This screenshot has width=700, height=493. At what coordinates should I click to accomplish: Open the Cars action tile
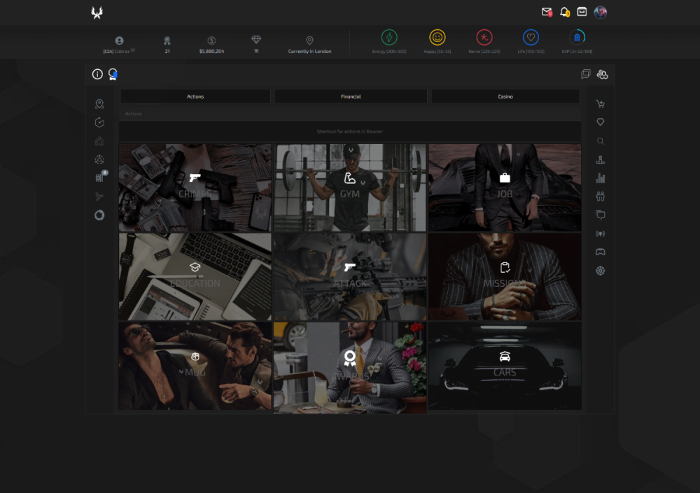coord(505,365)
